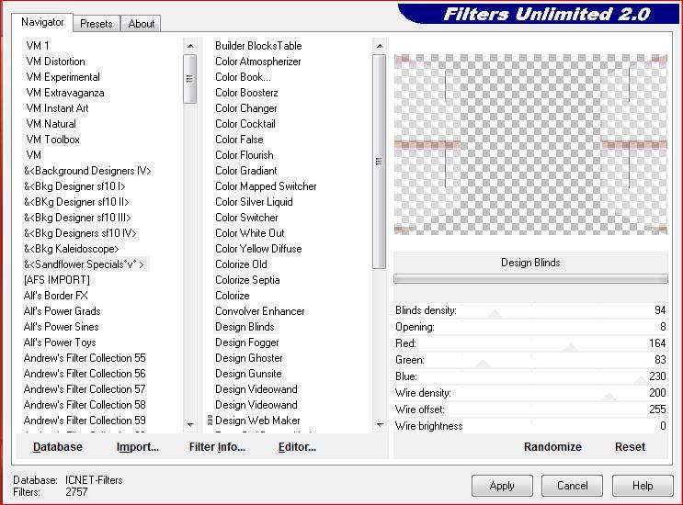Viewport: 683px width, 505px height.
Task: Select &<Sandflower Specials°v° > category
Action: coord(84,264)
